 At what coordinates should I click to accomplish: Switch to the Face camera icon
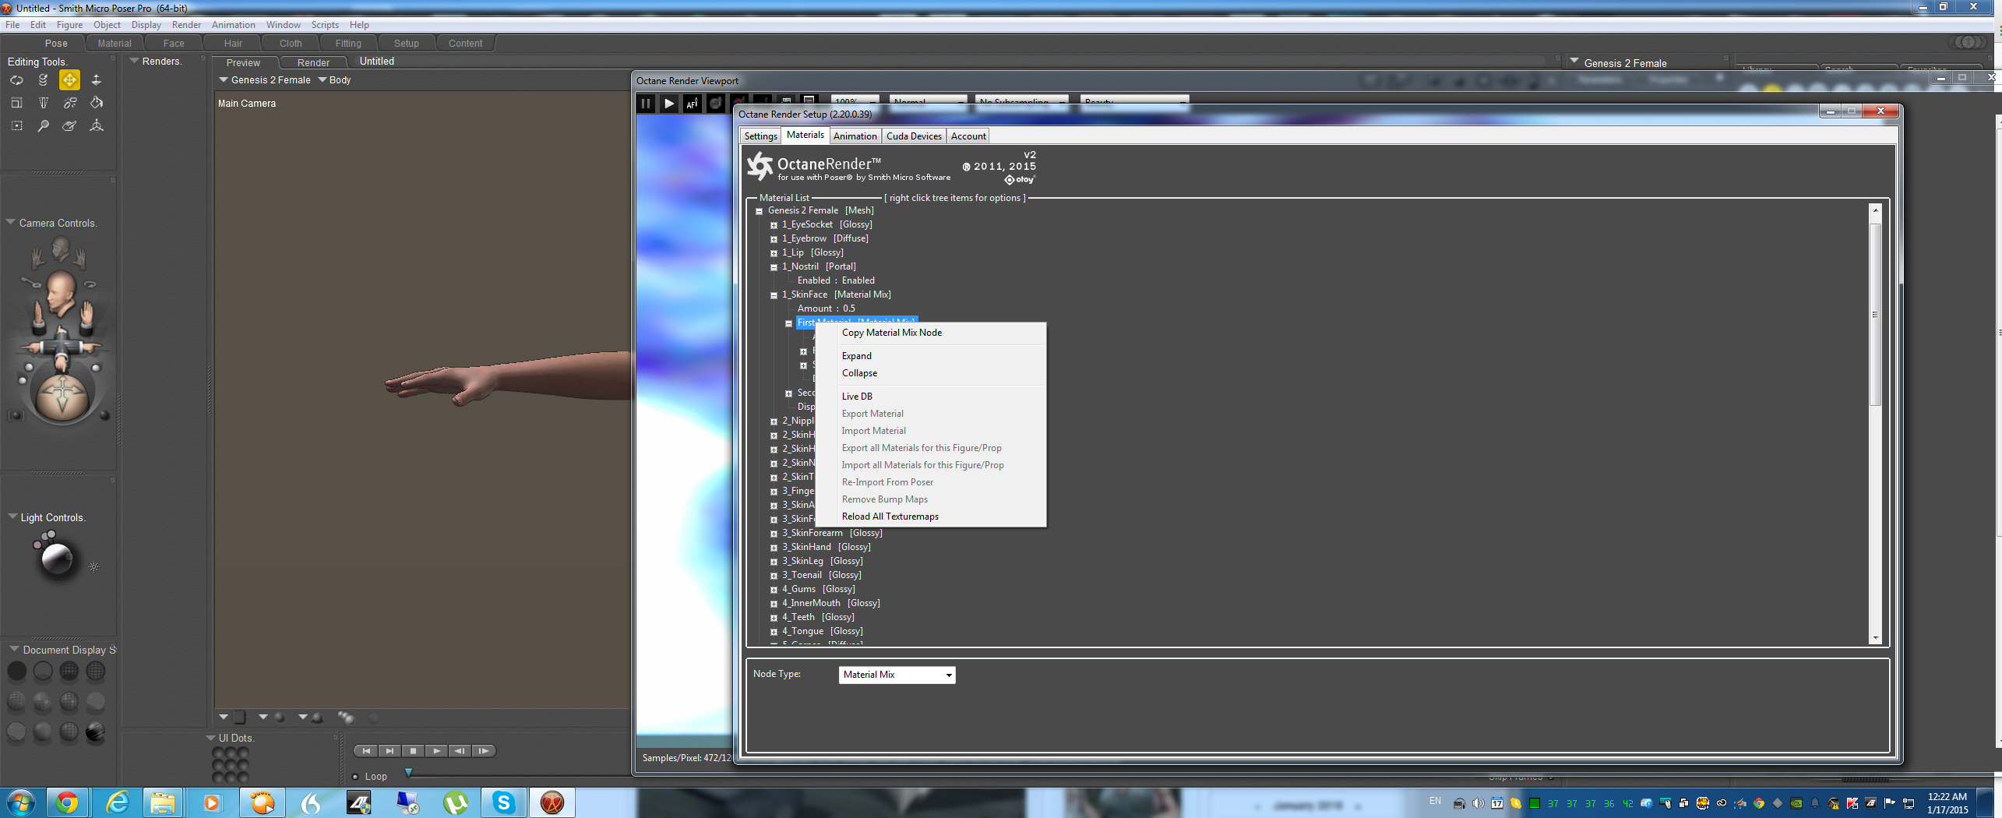pyautogui.click(x=60, y=249)
